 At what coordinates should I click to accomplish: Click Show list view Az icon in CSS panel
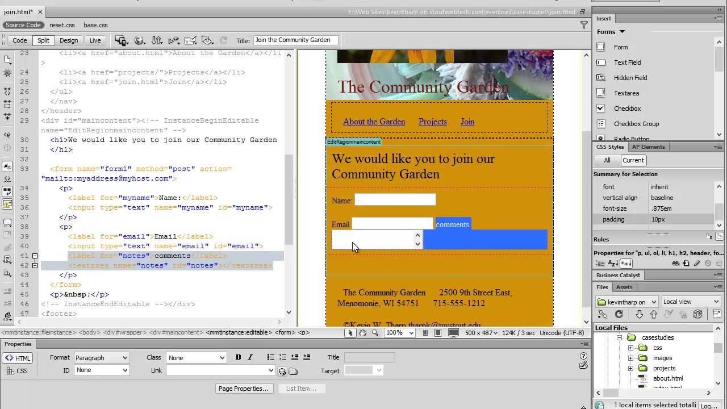[x=613, y=264]
